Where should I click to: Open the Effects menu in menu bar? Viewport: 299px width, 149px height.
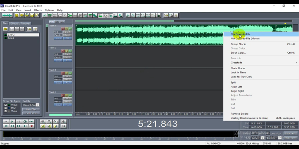tap(38, 10)
